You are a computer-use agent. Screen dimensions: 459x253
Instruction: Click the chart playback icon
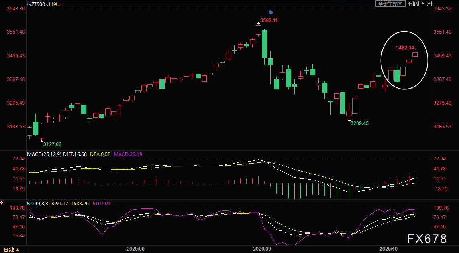[x=422, y=4]
